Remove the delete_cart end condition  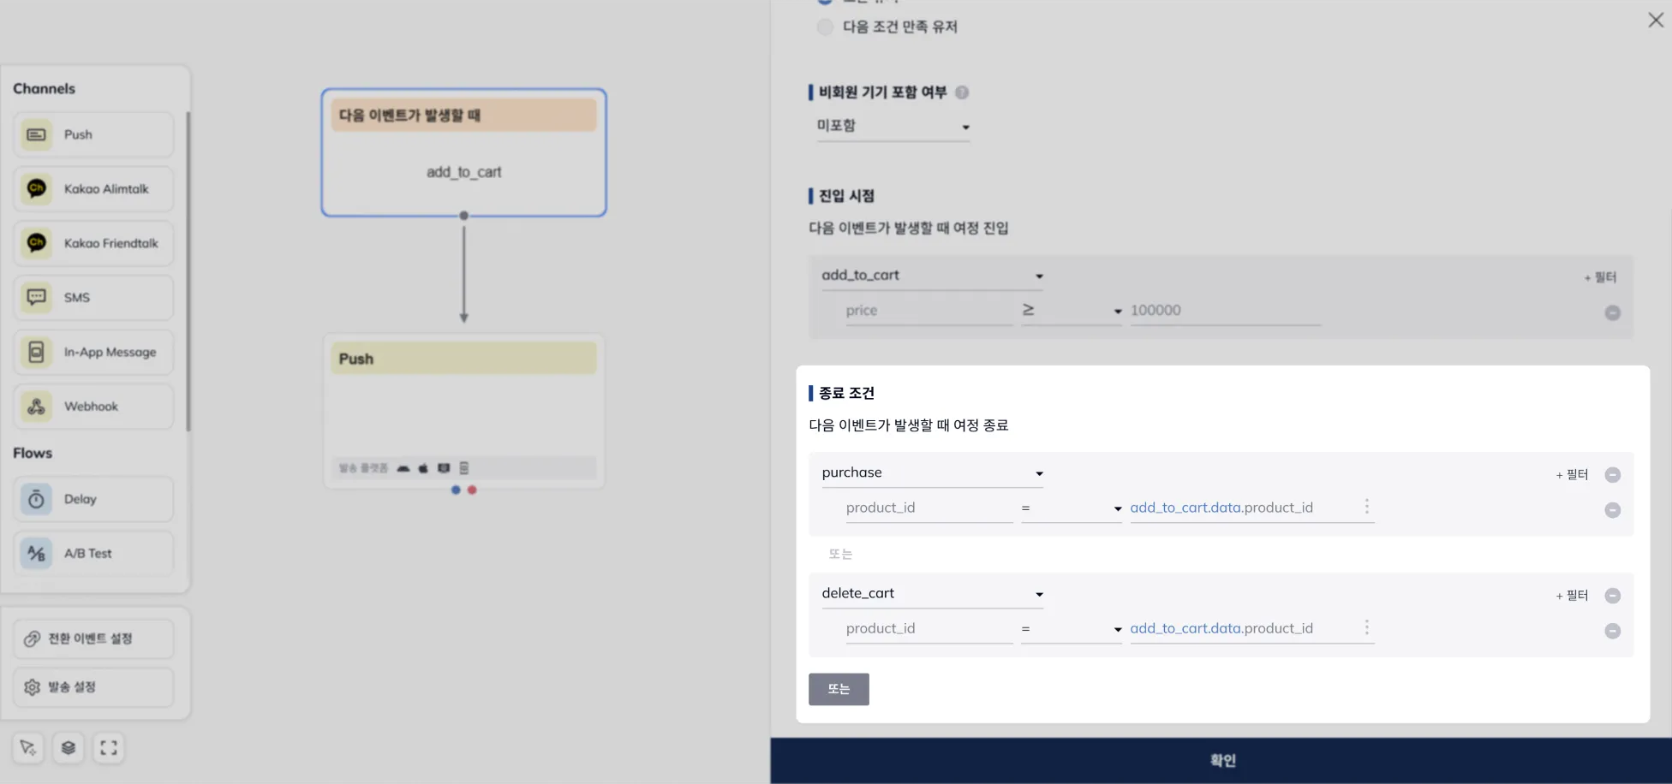pyautogui.click(x=1612, y=595)
